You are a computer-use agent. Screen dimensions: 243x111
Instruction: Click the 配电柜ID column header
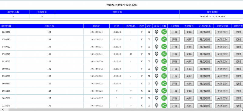(7, 26)
